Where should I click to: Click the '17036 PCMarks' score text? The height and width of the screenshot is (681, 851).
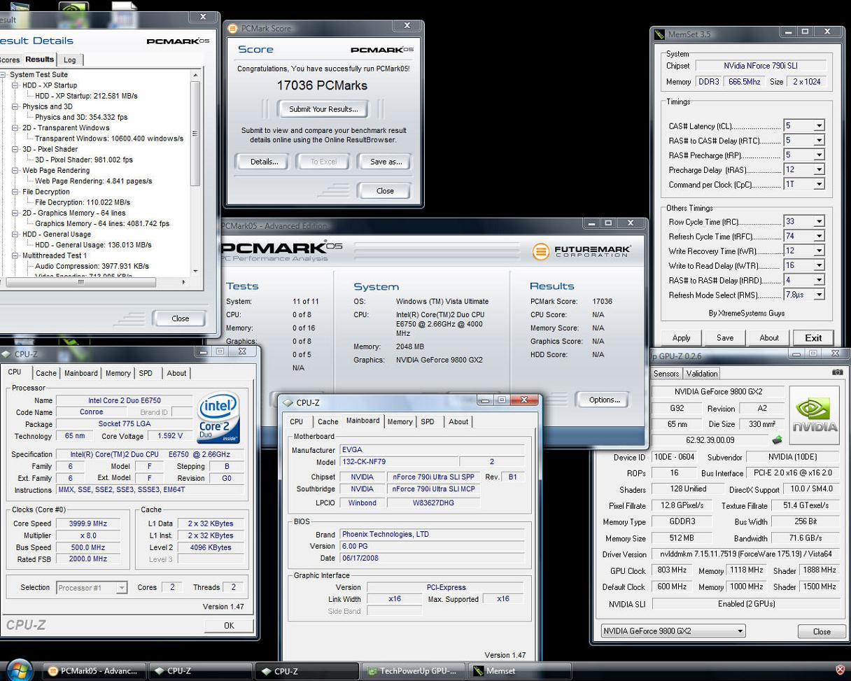322,85
